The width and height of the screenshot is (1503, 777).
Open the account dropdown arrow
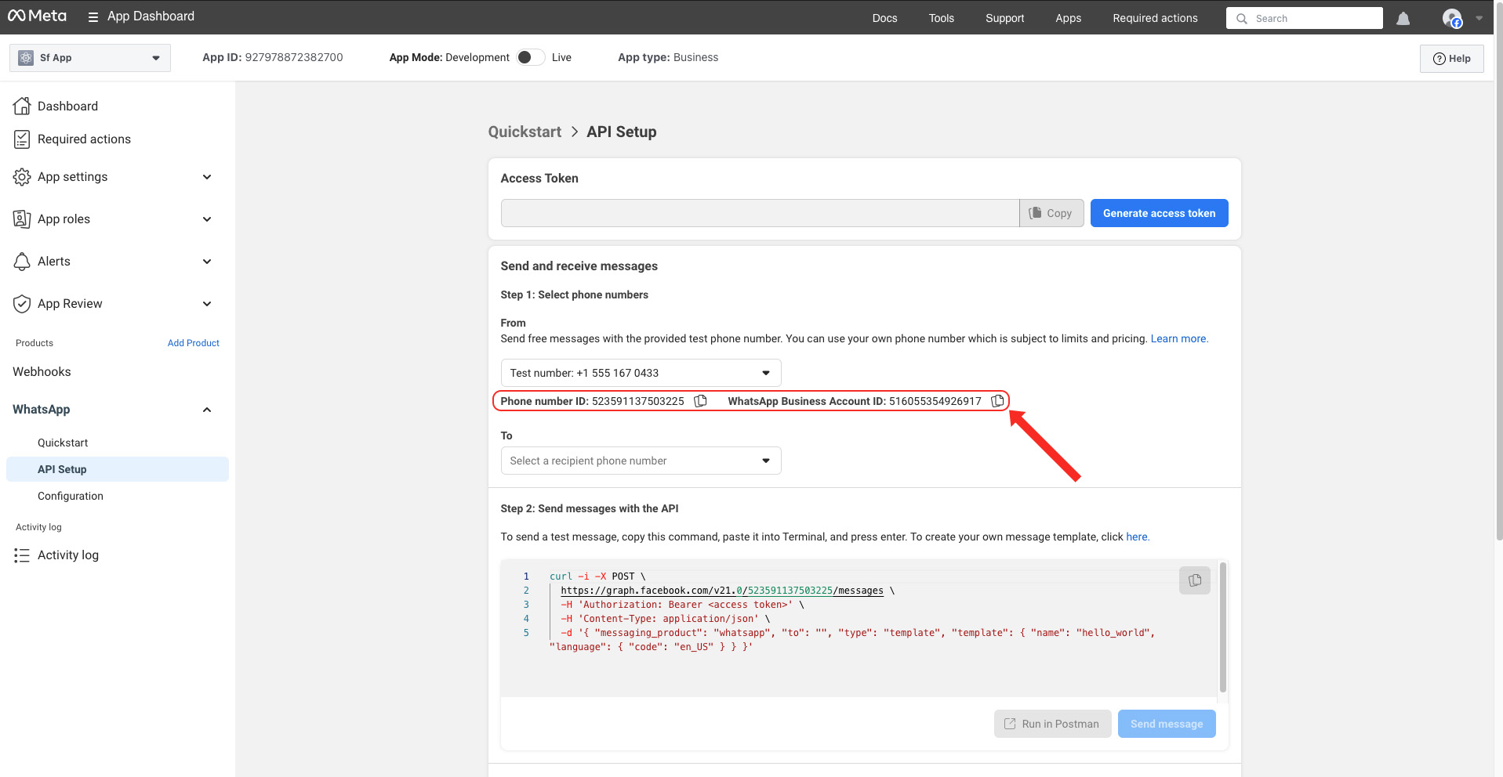[1479, 18]
